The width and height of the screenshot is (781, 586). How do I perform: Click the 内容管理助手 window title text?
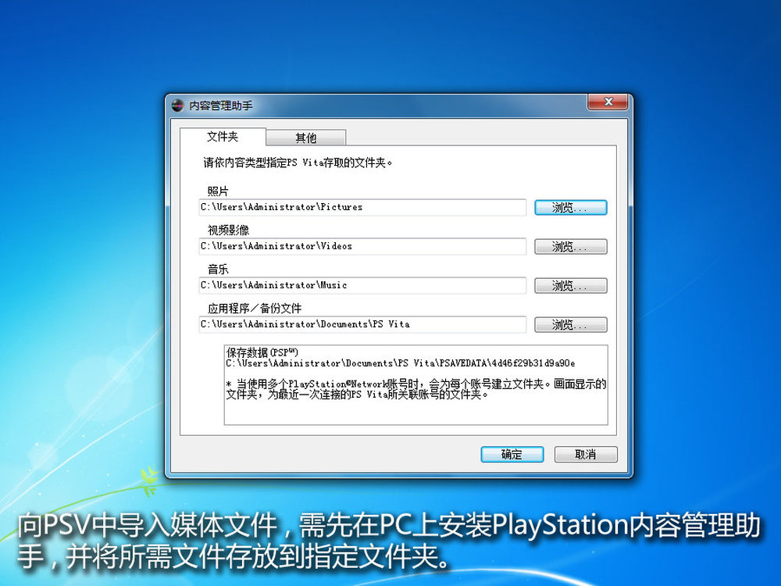click(221, 105)
